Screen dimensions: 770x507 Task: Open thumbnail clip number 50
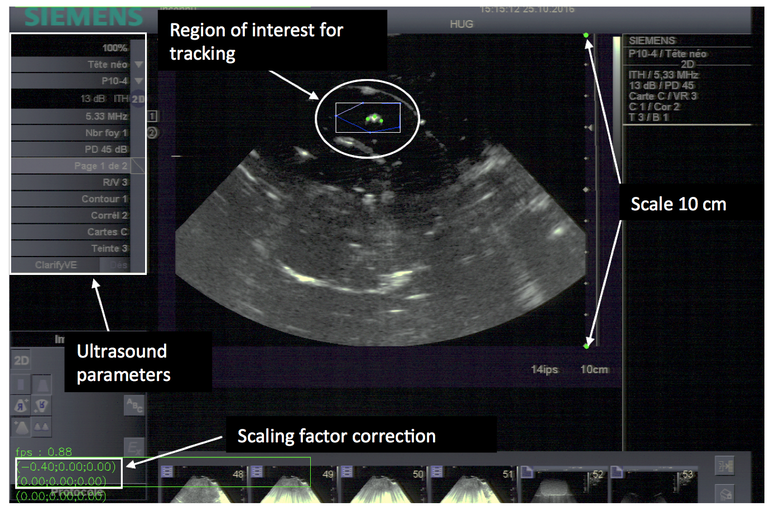[385, 486]
